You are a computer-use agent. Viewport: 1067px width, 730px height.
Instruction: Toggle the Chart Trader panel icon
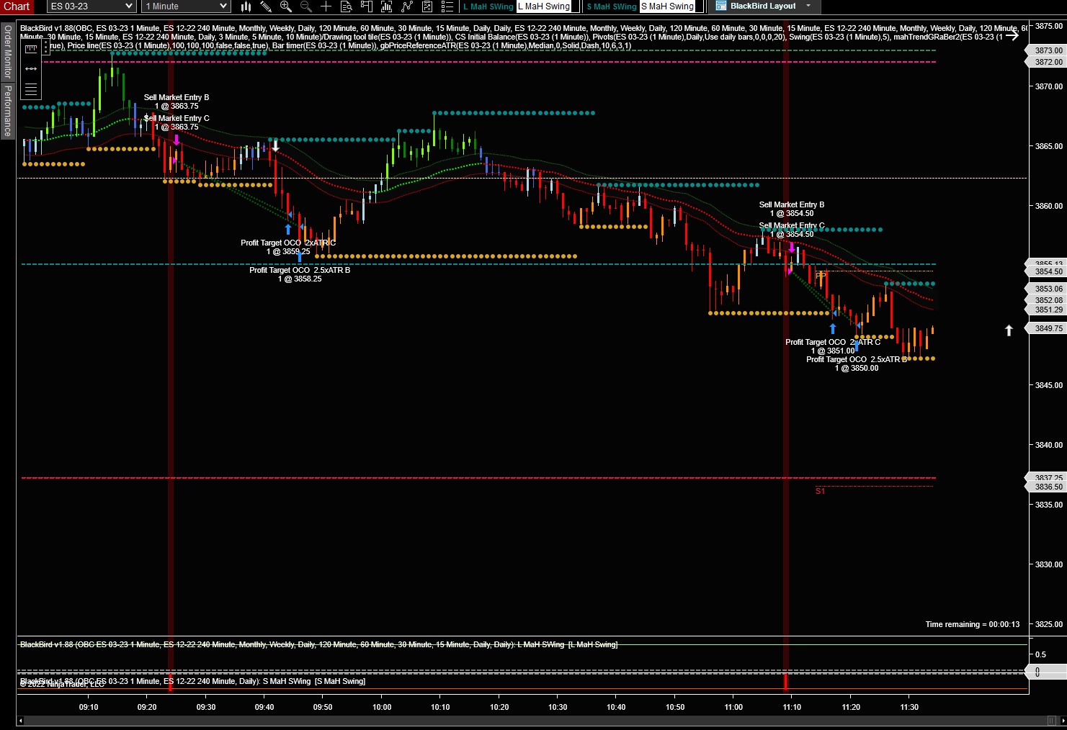(367, 6)
